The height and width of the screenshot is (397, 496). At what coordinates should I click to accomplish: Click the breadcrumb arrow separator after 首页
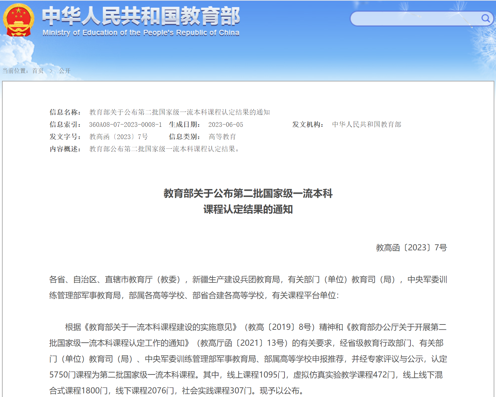51,71
